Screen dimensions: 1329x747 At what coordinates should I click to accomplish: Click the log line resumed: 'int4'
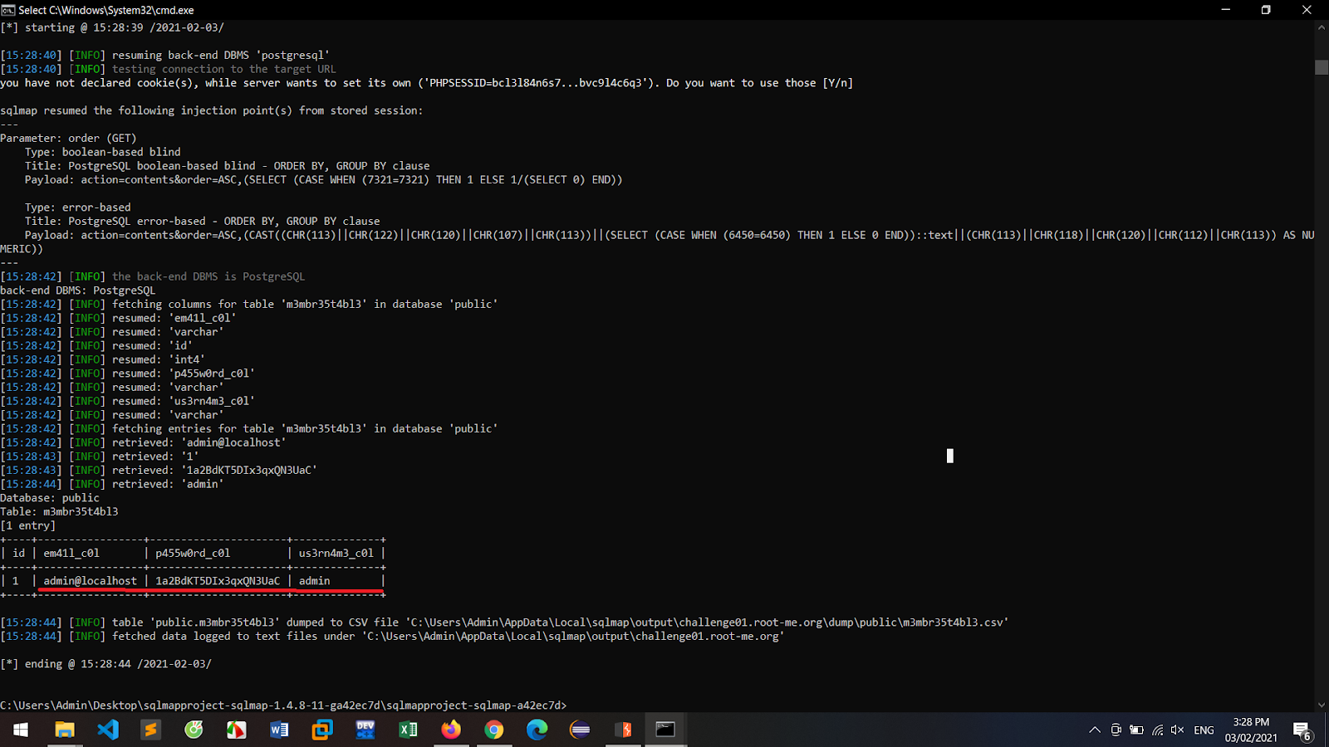(103, 359)
